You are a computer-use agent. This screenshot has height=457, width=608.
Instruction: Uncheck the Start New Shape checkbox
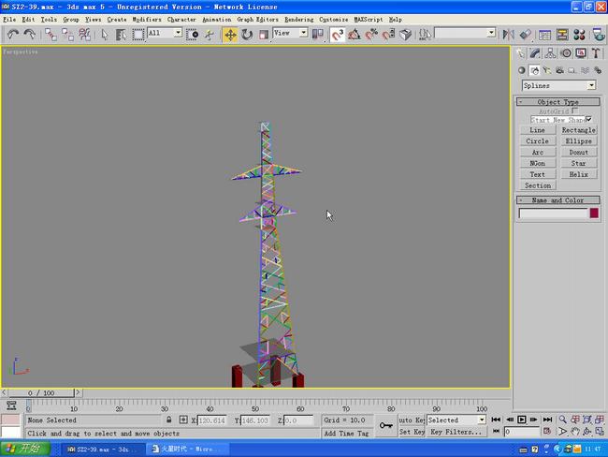tap(588, 119)
